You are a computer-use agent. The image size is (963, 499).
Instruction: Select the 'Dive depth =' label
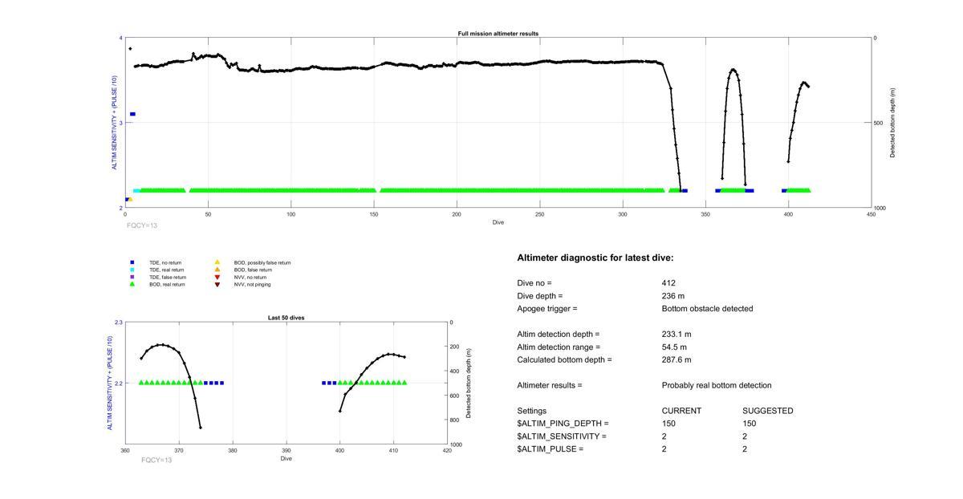pos(540,296)
